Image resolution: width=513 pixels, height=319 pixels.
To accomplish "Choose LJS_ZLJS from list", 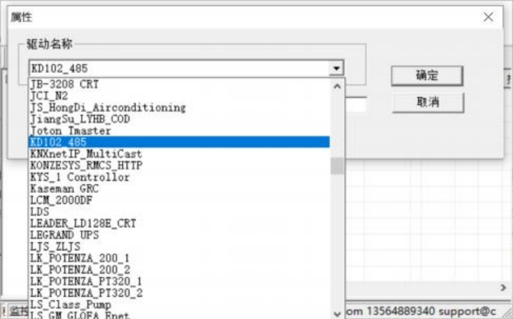I will tap(179, 247).
